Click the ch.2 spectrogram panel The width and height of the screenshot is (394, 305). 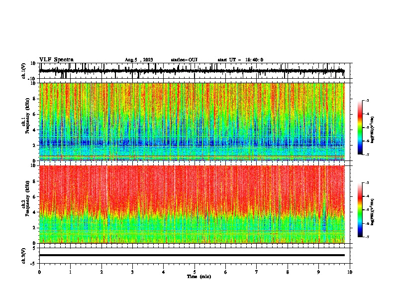[x=192, y=204]
